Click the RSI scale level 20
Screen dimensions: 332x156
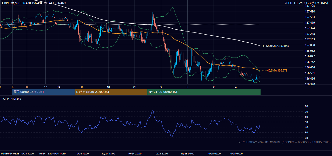pos(306,138)
